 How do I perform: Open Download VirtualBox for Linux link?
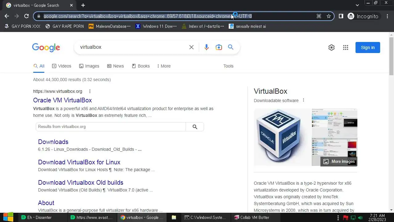pos(79,162)
